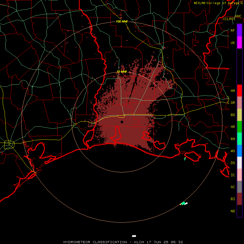
Task: Select the BD yellow legend swatch
Action: click(239, 115)
